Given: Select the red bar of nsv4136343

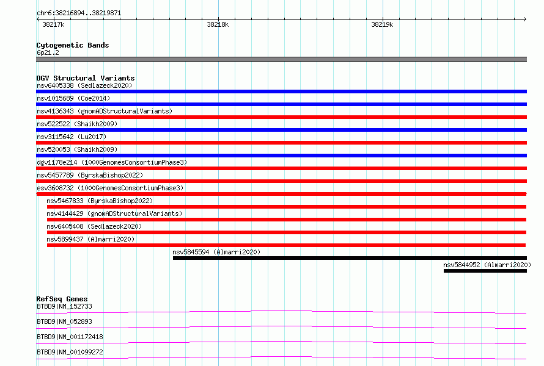Looking at the screenshot, I should [x=281, y=117].
